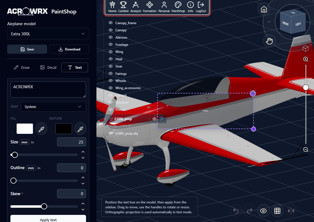Increase Skew with the up arrow
This screenshot has width=314, height=222.
[83, 204]
